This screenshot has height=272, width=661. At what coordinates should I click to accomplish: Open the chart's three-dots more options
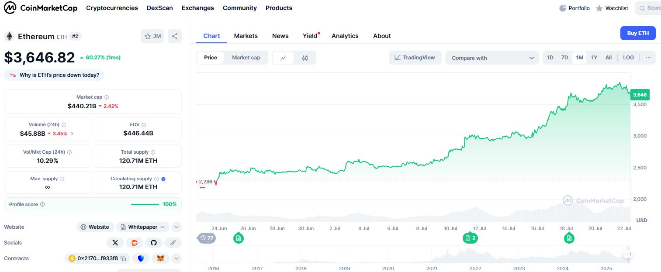pyautogui.click(x=648, y=58)
